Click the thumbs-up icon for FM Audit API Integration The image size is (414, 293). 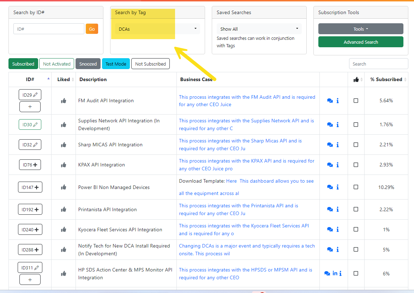point(64,101)
